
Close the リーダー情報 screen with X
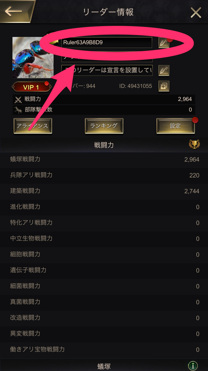tap(196, 12)
